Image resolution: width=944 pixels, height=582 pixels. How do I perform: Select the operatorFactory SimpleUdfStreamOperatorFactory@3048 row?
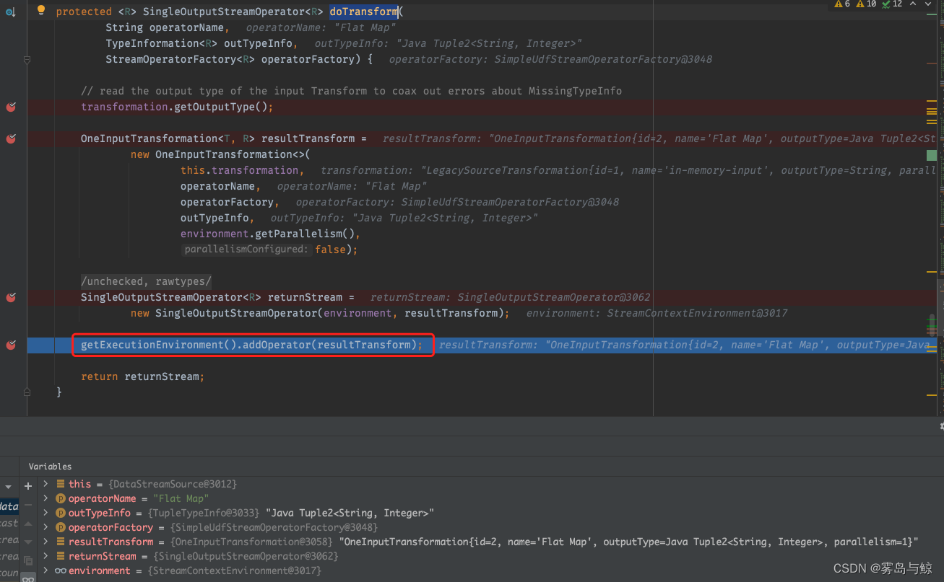(x=491, y=527)
